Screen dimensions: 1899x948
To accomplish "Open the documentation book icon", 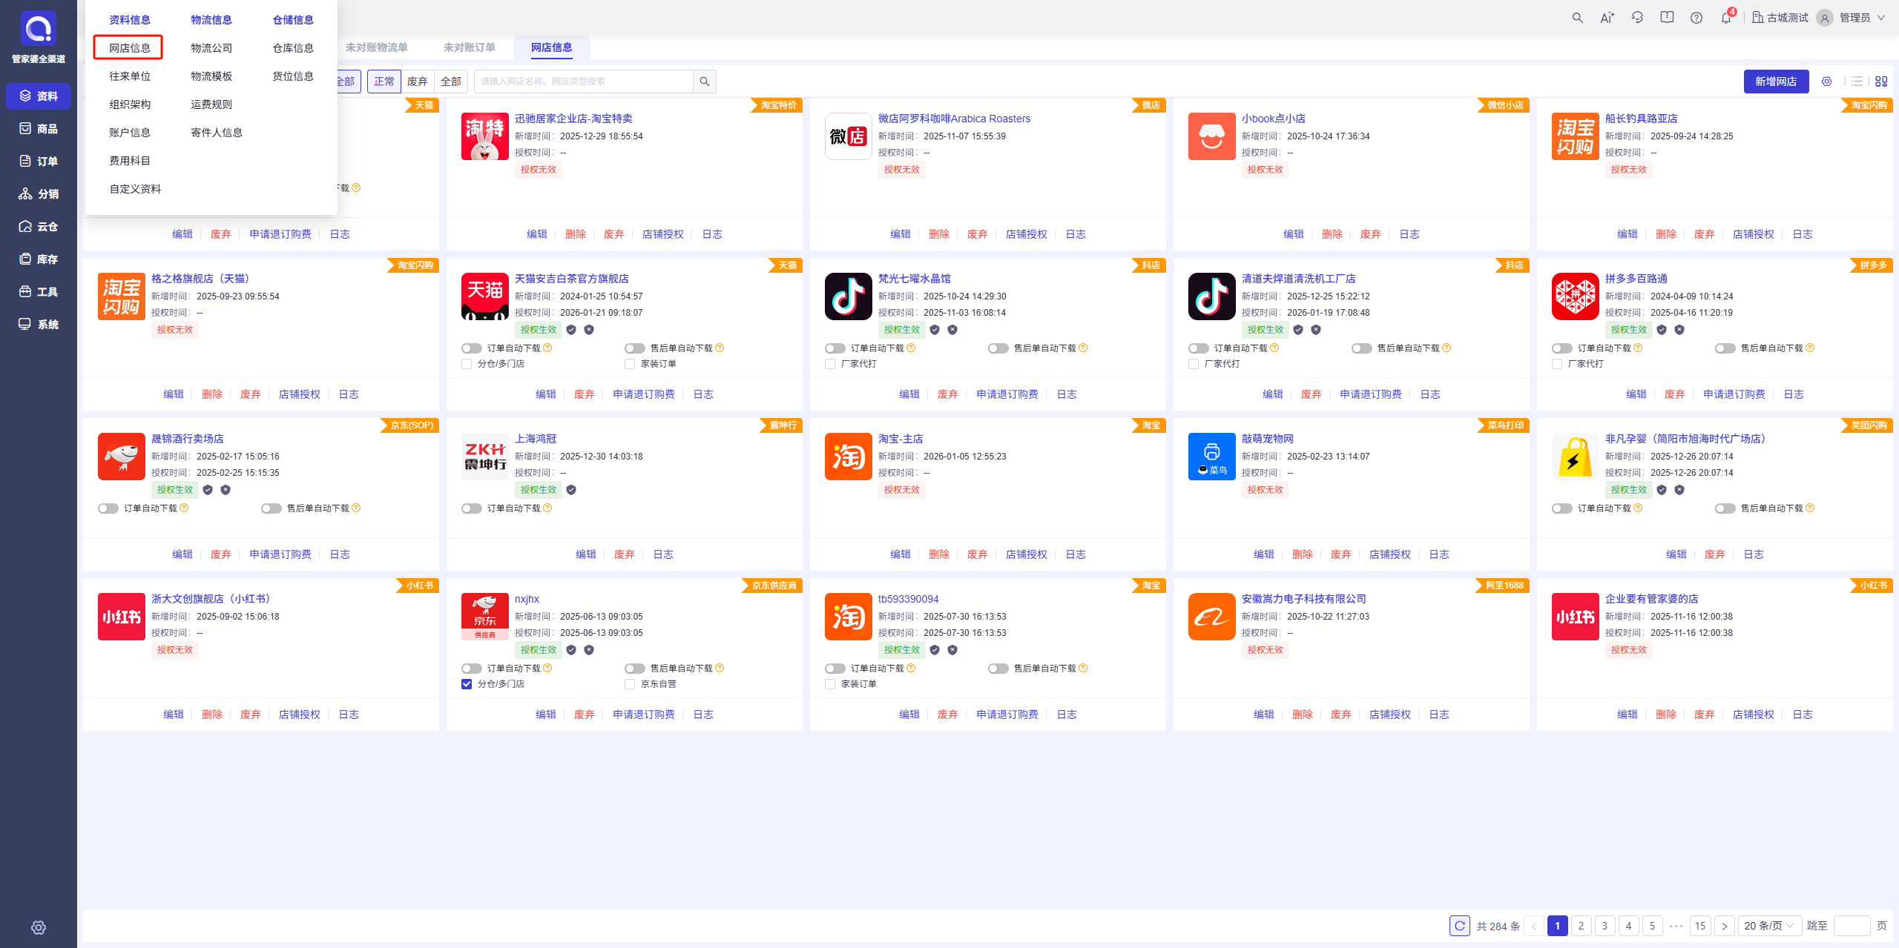I will coord(1667,18).
